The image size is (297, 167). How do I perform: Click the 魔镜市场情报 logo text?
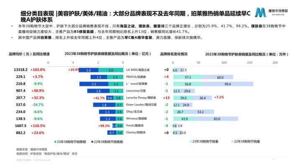point(278,10)
